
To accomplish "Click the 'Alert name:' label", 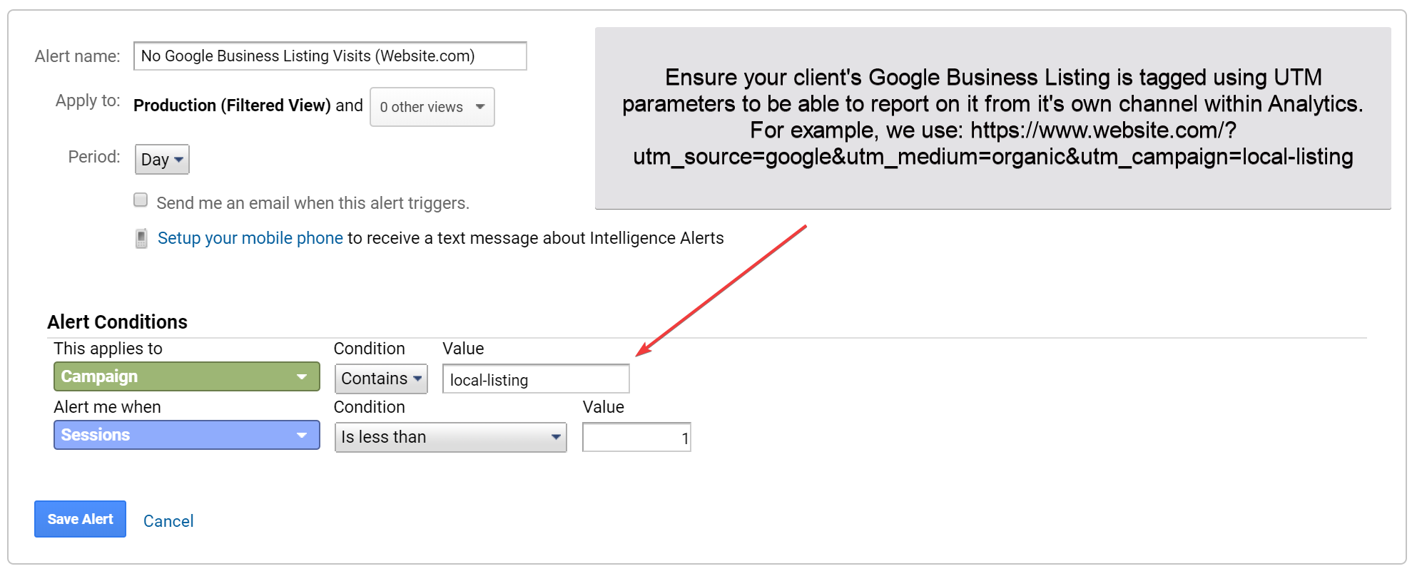I will 77,56.
